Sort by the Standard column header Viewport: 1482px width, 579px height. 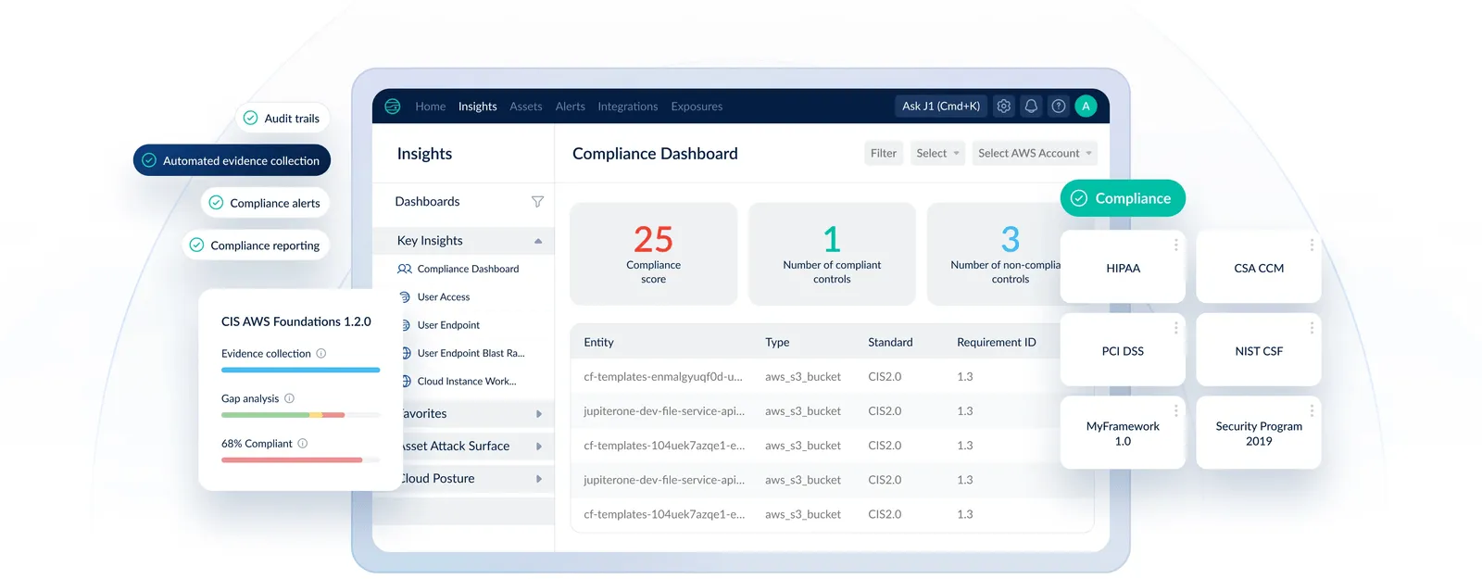coord(890,342)
